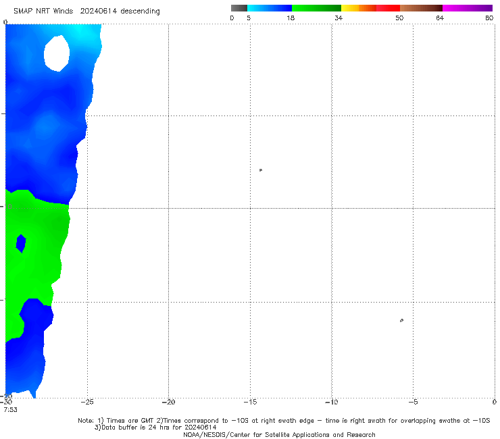The width and height of the screenshot is (500, 439).
Task: Click the cyan-to-blue segment of the color bar
Action: 270,8
